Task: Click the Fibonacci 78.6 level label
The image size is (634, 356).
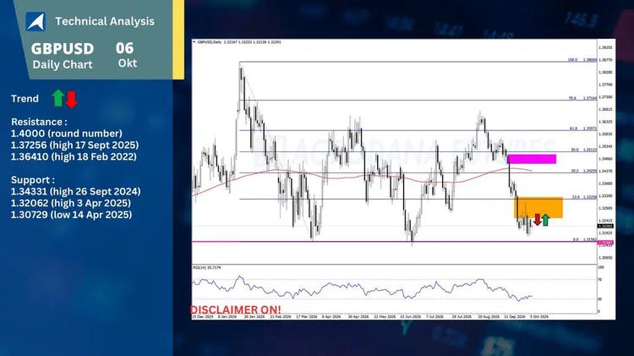Action: point(572,98)
